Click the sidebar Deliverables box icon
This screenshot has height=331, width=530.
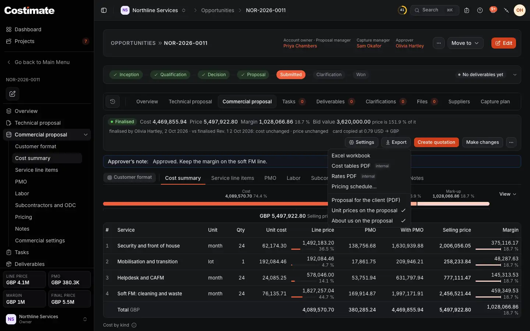9,264
